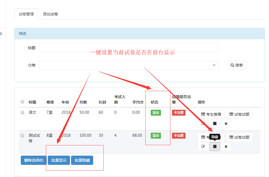
Task: Click the 难度 column header
Action: click(x=50, y=102)
